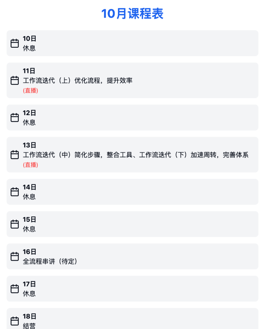Select the calendar icon for 12日
This screenshot has width=267, height=329.
coord(15,117)
